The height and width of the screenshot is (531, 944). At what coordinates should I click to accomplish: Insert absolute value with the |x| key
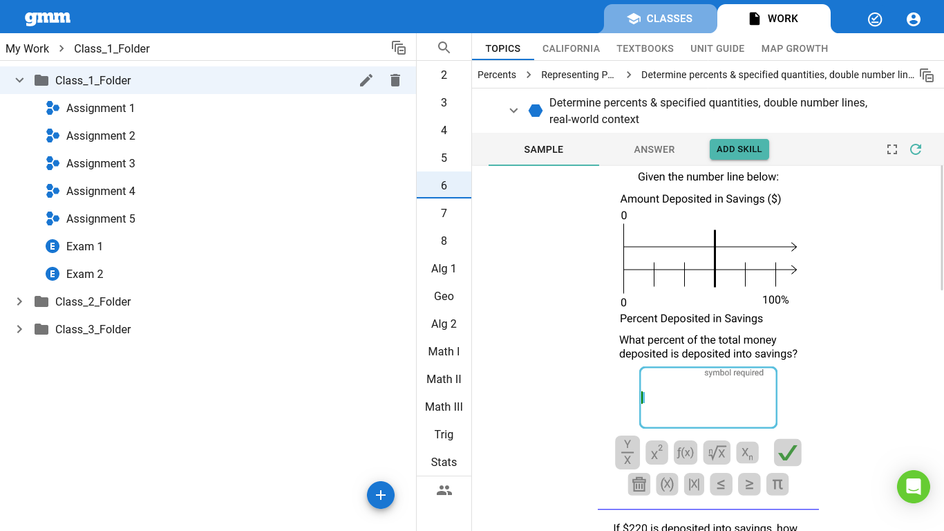694,484
